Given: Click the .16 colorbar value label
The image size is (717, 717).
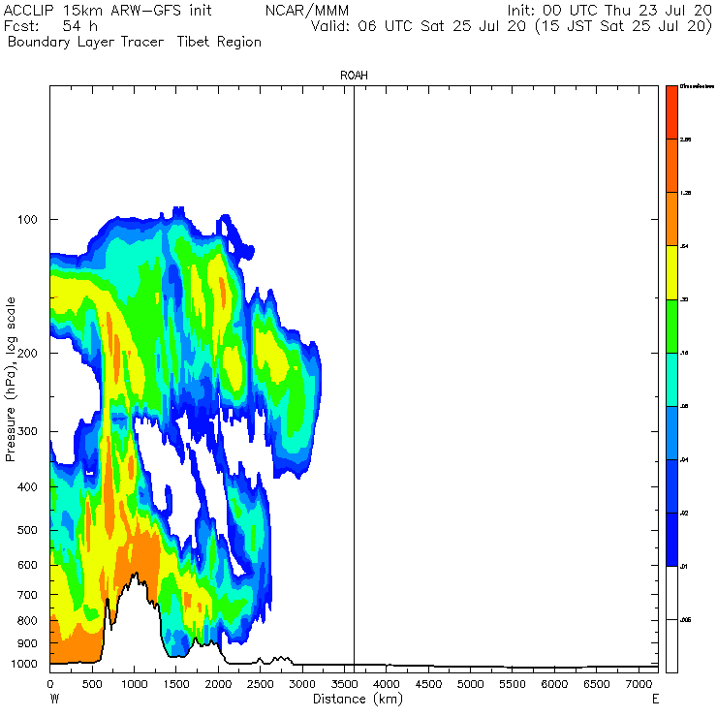Looking at the screenshot, I should 684,353.
